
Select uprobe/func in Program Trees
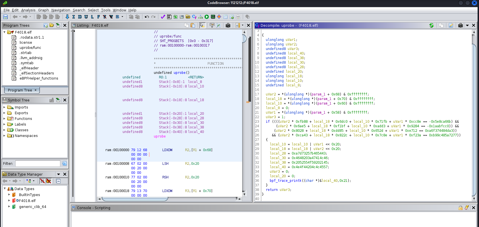coord(30,47)
